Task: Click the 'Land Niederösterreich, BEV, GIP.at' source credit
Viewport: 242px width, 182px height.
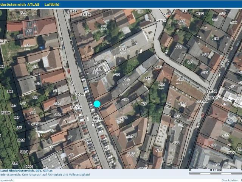Action: coord(26,171)
